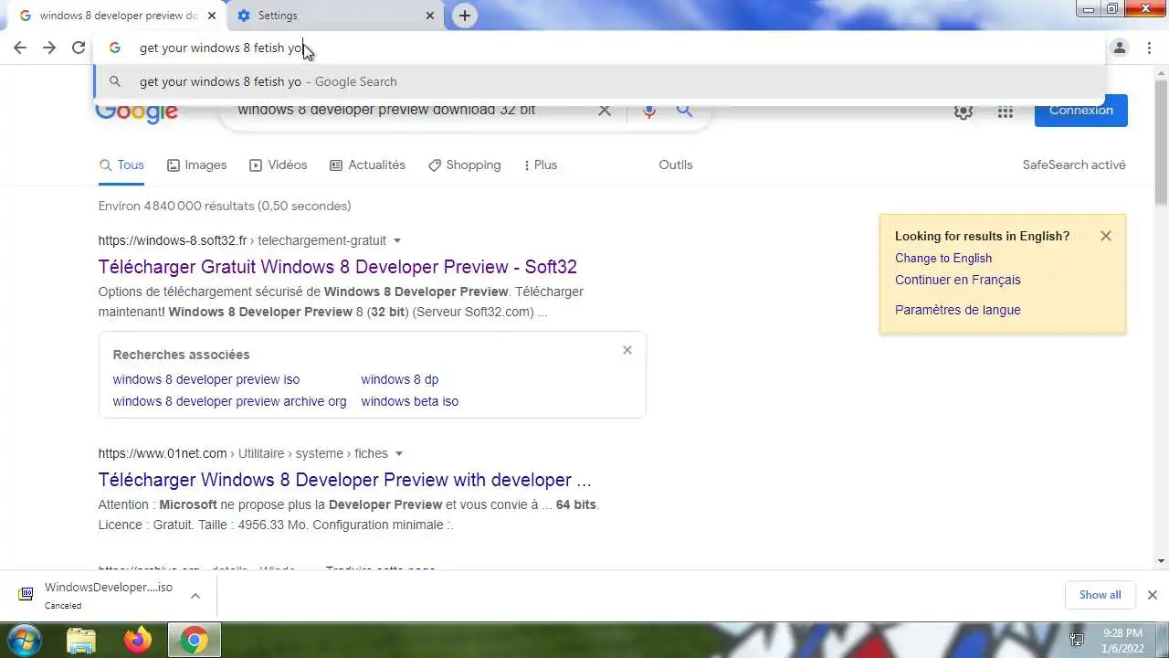Click related search windows beta iso
1169x658 pixels.
(409, 401)
